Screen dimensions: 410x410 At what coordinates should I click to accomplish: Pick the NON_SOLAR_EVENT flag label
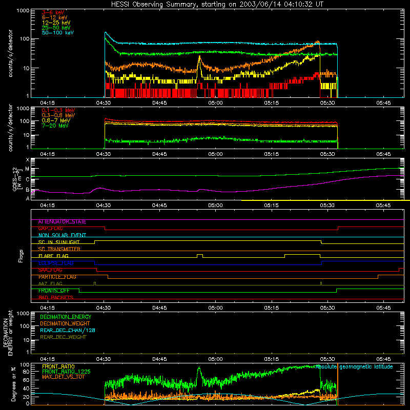(x=62, y=235)
